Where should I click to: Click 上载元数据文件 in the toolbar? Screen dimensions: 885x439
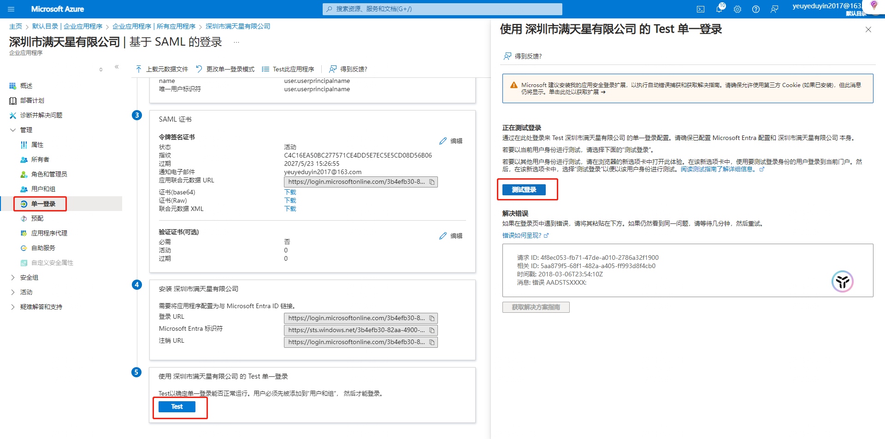162,69
